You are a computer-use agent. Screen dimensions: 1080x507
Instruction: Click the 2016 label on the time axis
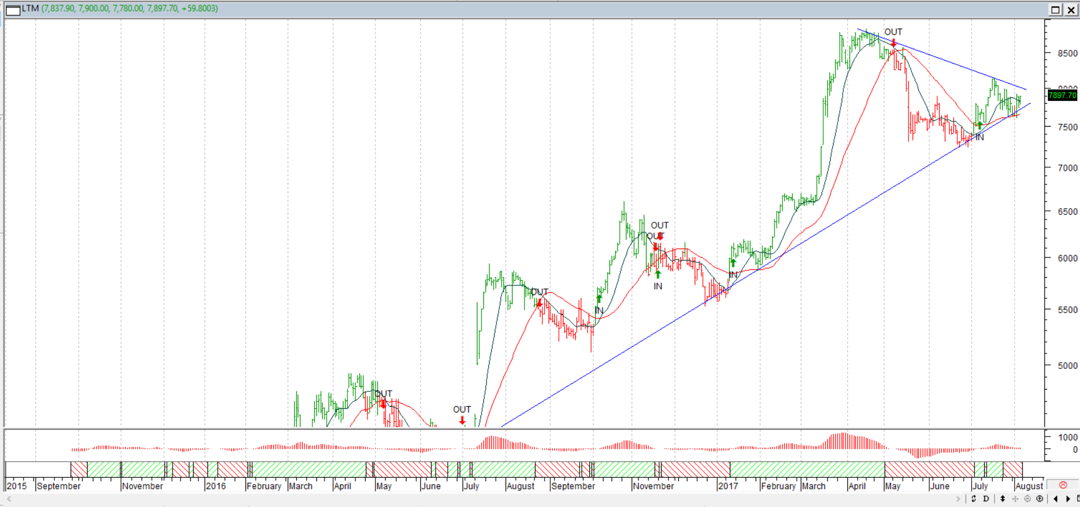[216, 486]
